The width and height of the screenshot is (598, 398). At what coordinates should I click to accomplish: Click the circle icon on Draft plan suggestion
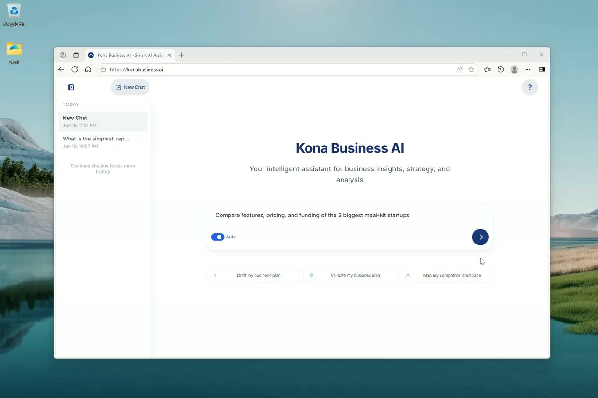pos(215,276)
